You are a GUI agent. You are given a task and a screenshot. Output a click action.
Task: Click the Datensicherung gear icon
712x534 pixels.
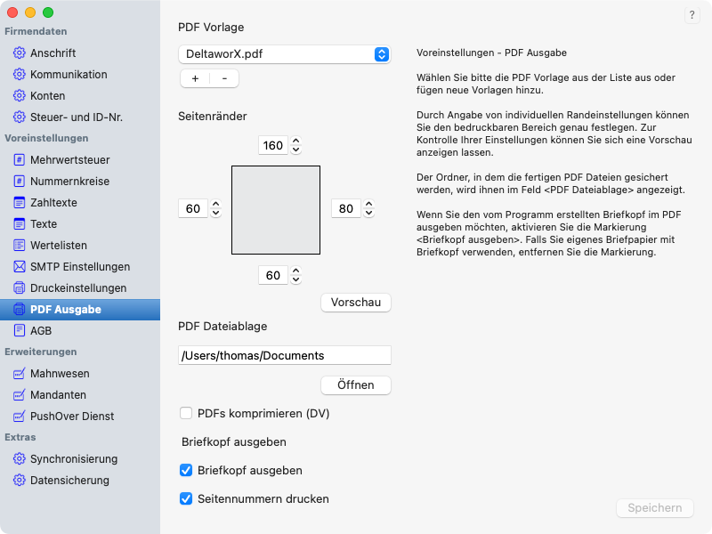[x=19, y=481]
